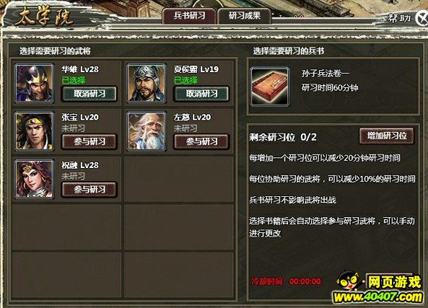This screenshot has width=428, height=308.
Task: Select the 张宝 general portrait
Action: click(x=35, y=131)
